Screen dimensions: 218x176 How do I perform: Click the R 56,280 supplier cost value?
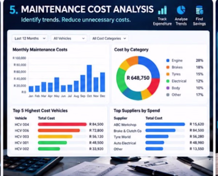(197, 136)
